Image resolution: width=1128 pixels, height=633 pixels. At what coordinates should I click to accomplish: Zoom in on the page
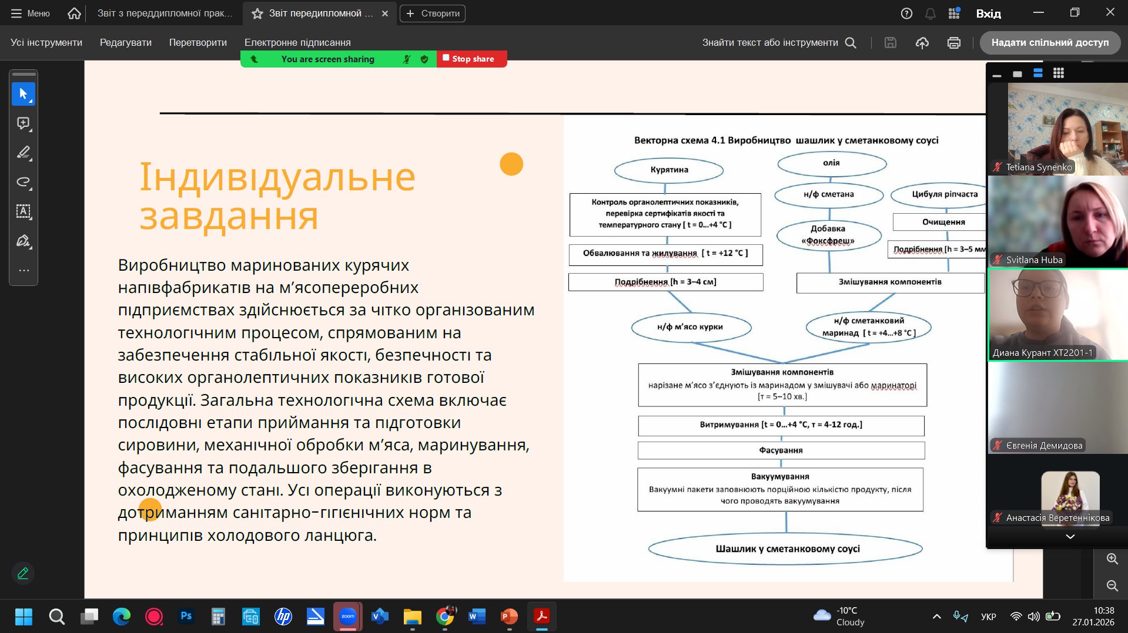tap(1112, 559)
